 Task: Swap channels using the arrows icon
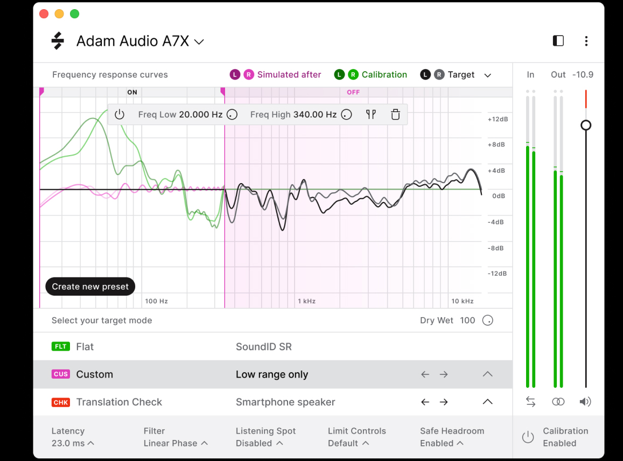coord(531,402)
